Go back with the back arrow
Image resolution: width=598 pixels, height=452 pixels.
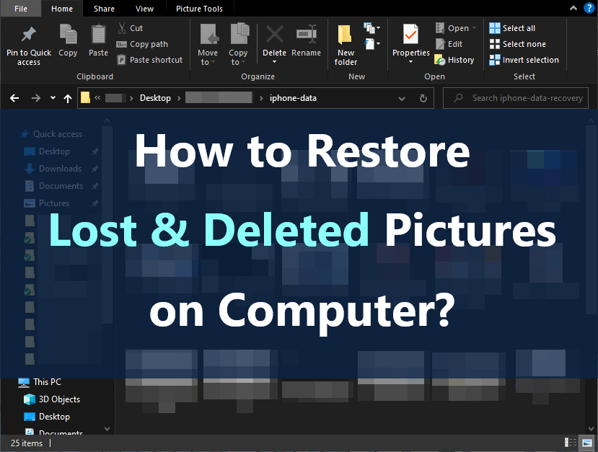pos(14,98)
